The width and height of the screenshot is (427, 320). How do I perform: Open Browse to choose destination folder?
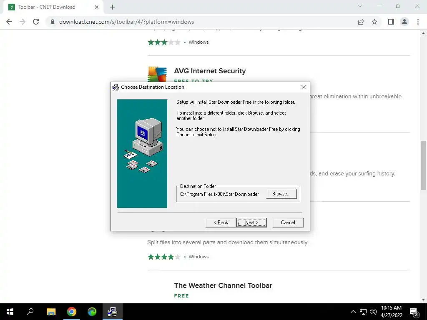(281, 194)
